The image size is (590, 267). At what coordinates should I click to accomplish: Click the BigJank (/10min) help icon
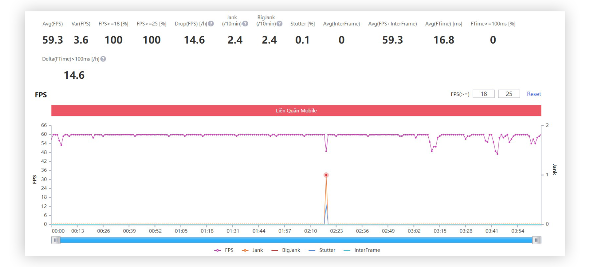click(x=280, y=24)
